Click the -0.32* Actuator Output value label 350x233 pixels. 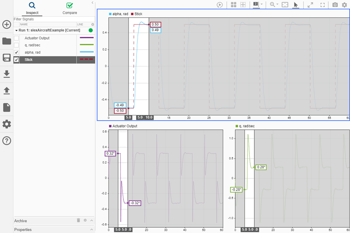click(x=135, y=203)
